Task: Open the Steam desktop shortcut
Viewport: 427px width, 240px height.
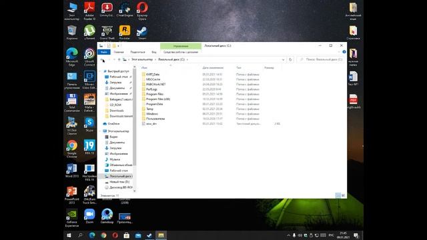Action: tap(142, 33)
